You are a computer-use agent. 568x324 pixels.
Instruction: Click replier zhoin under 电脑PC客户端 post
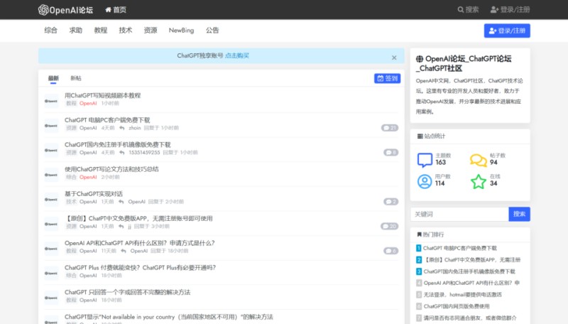point(134,129)
